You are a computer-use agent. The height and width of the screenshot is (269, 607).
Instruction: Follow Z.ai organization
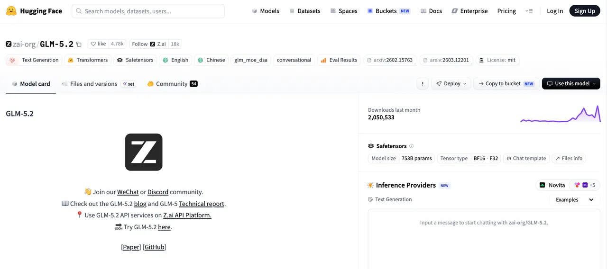click(x=149, y=44)
